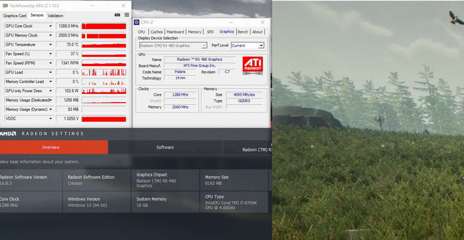Click the GPU-Z title bar app icon
The image size is (464, 240).
5,6
